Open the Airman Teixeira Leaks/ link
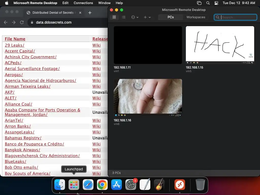 (x=28, y=86)
